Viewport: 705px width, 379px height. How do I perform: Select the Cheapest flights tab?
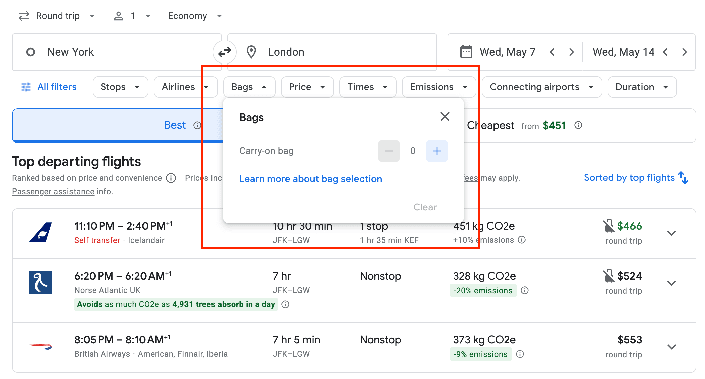580,125
